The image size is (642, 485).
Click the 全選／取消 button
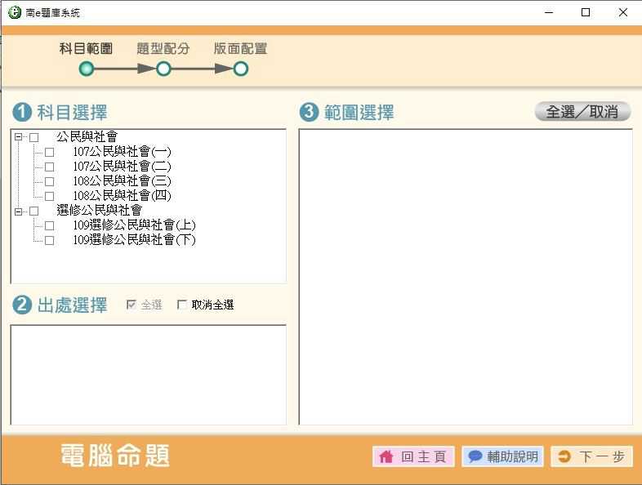pyautogui.click(x=582, y=111)
